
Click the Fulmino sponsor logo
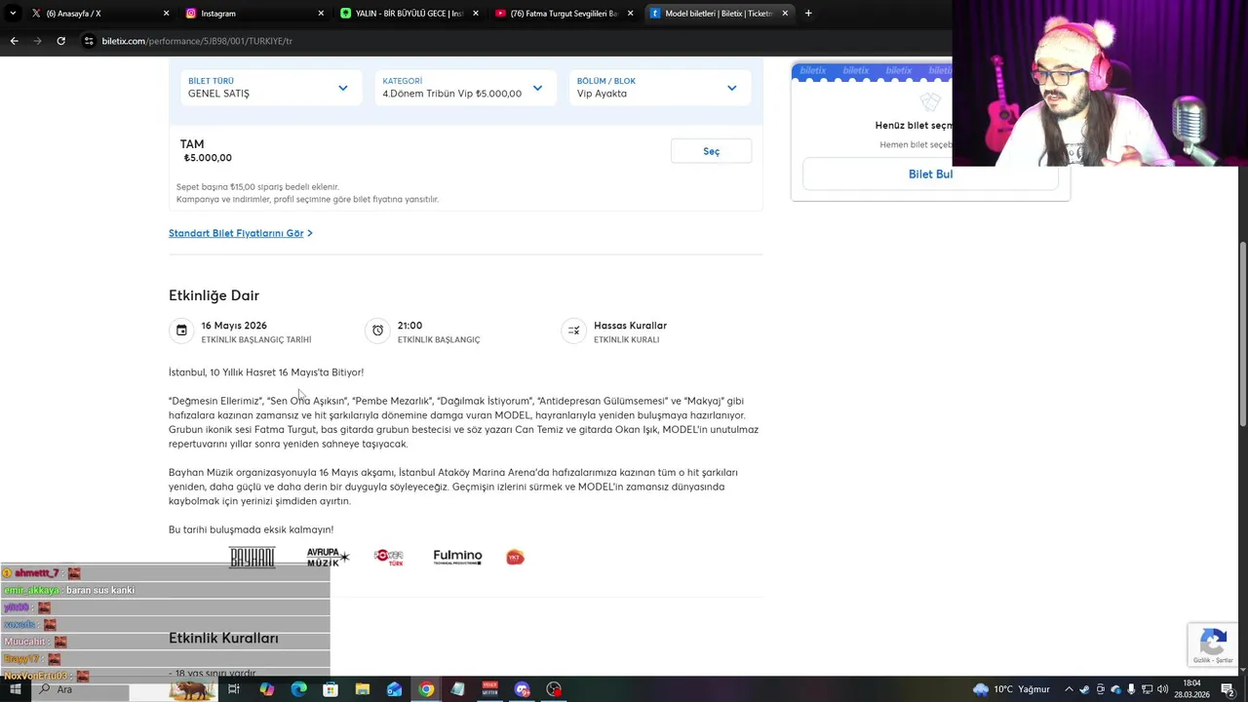pos(457,557)
